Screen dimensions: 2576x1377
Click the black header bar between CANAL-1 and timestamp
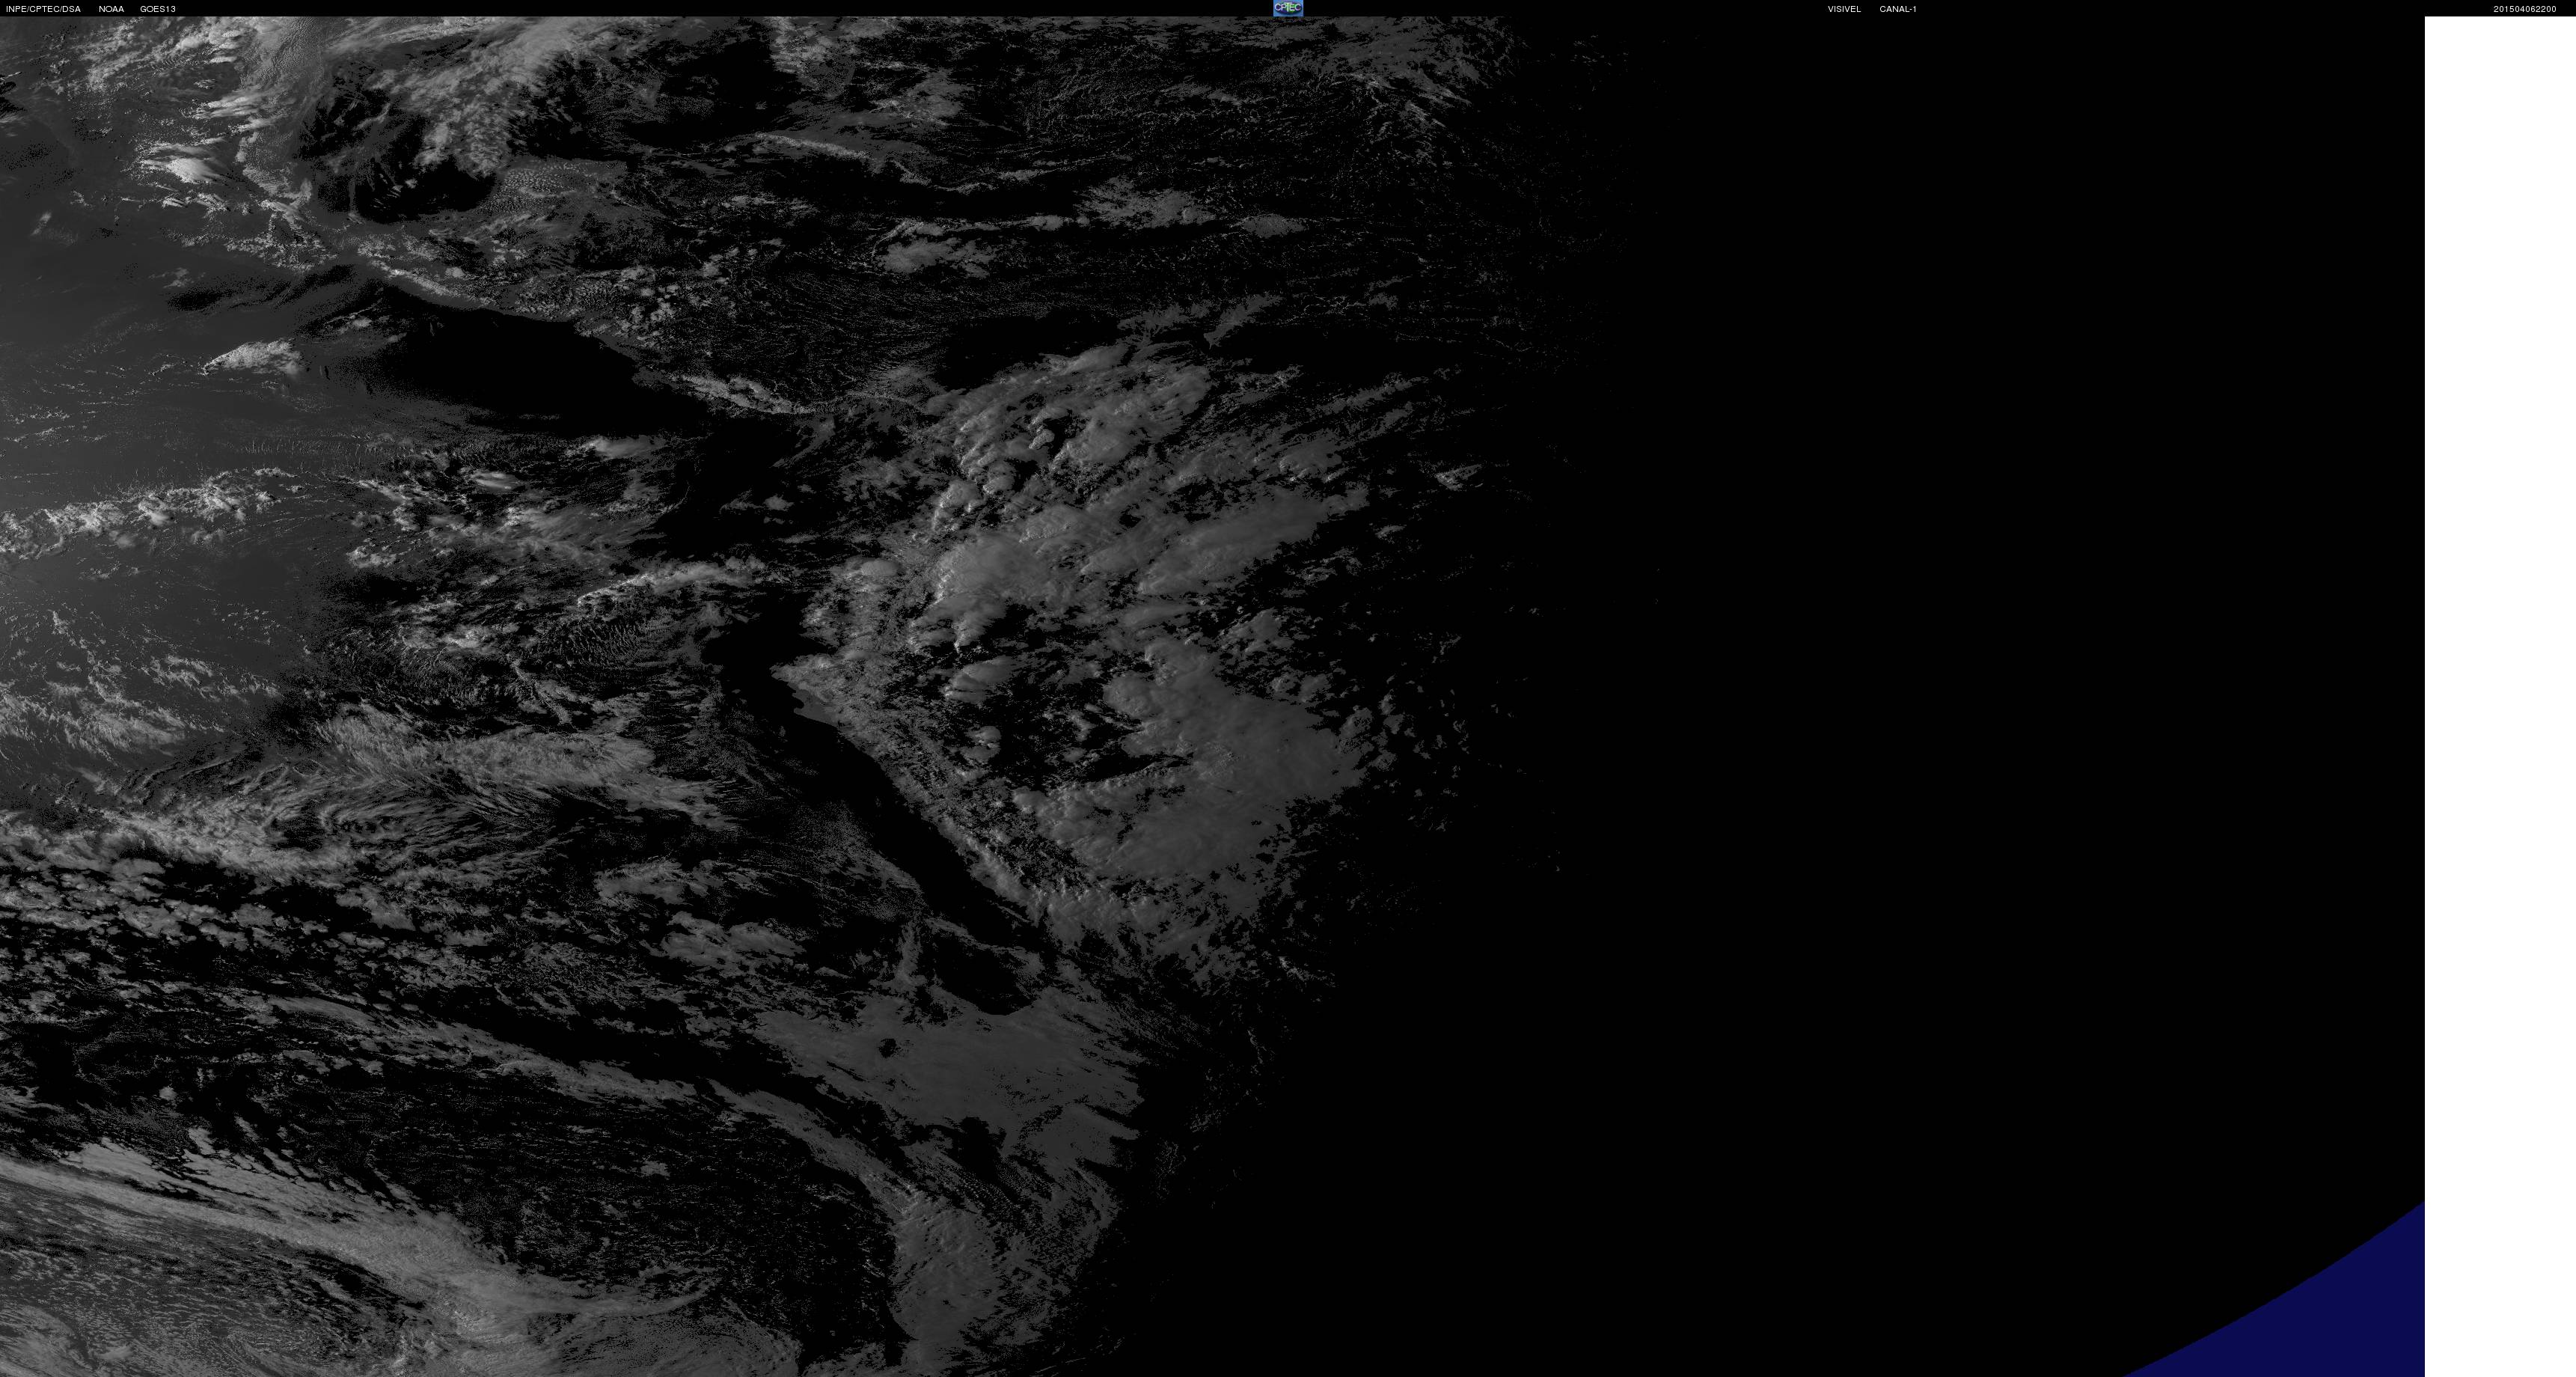pyautogui.click(x=2200, y=8)
